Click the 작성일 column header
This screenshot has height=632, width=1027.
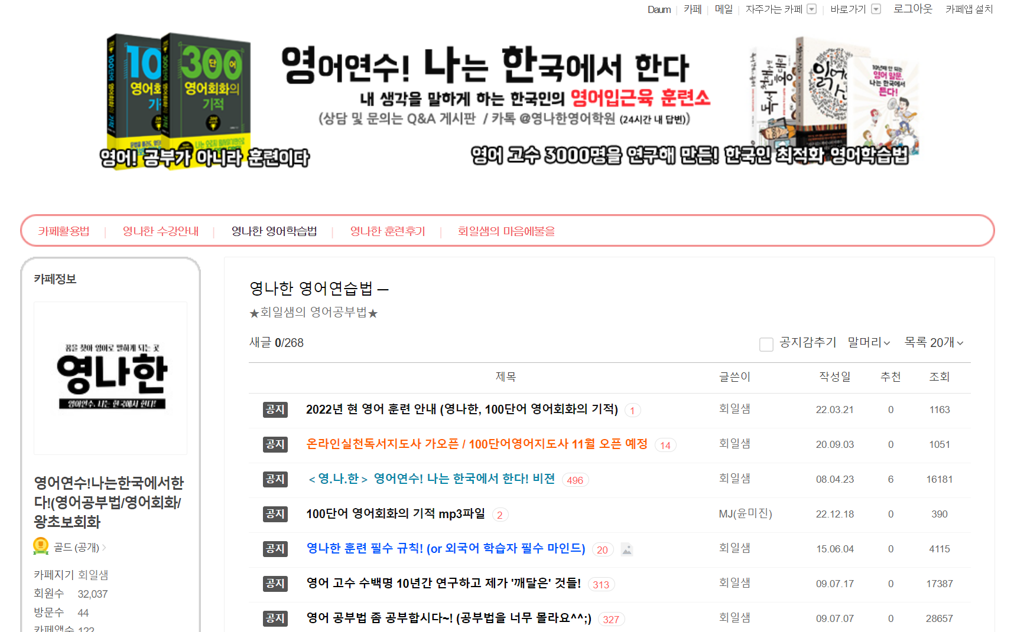(x=834, y=376)
